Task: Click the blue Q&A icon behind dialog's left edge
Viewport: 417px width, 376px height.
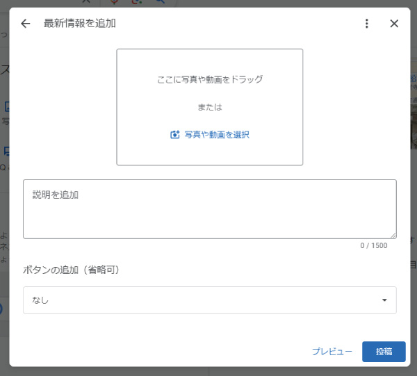Action: (6, 150)
